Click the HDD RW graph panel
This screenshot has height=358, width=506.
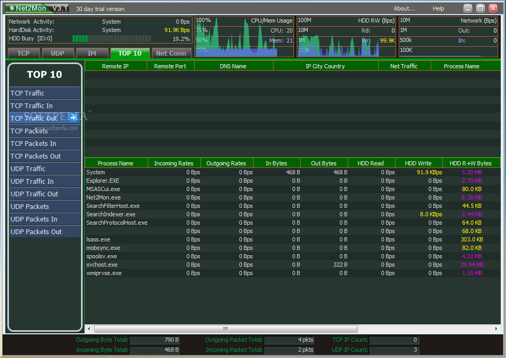[346, 37]
